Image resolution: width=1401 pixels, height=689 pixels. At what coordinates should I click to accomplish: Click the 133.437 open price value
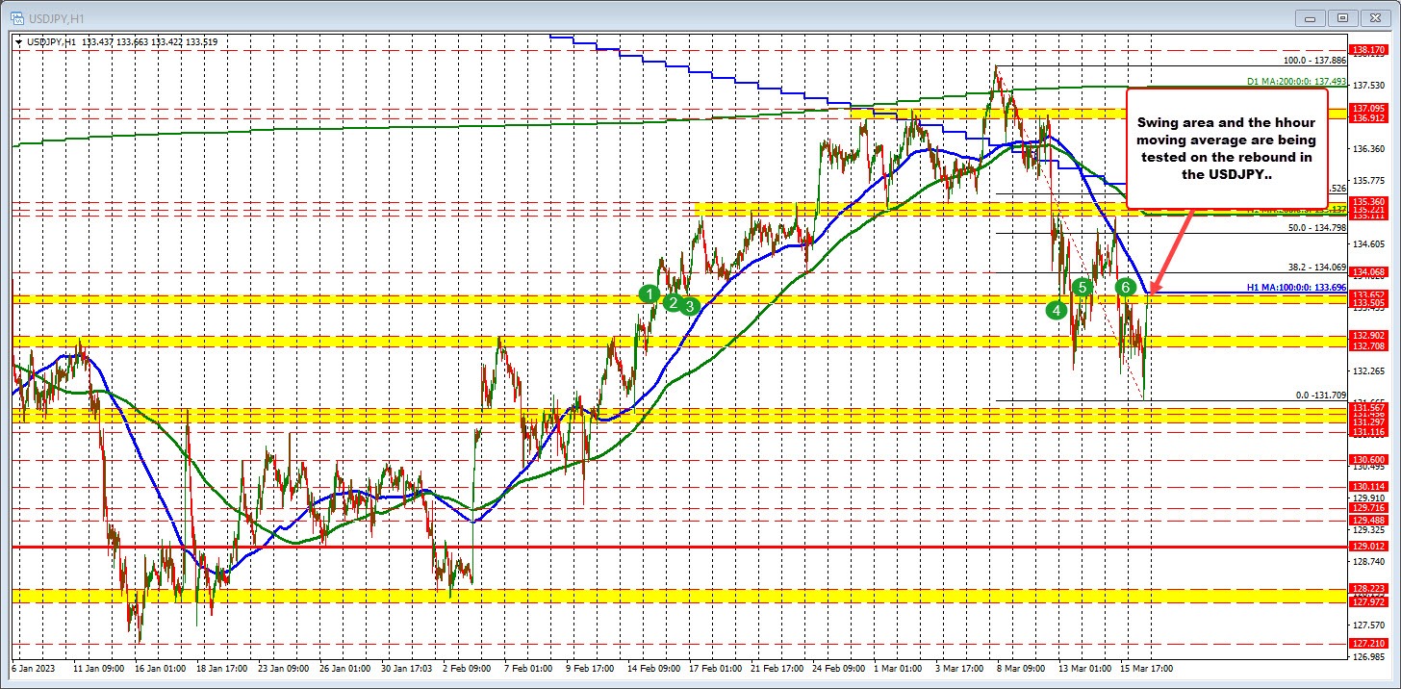point(99,41)
